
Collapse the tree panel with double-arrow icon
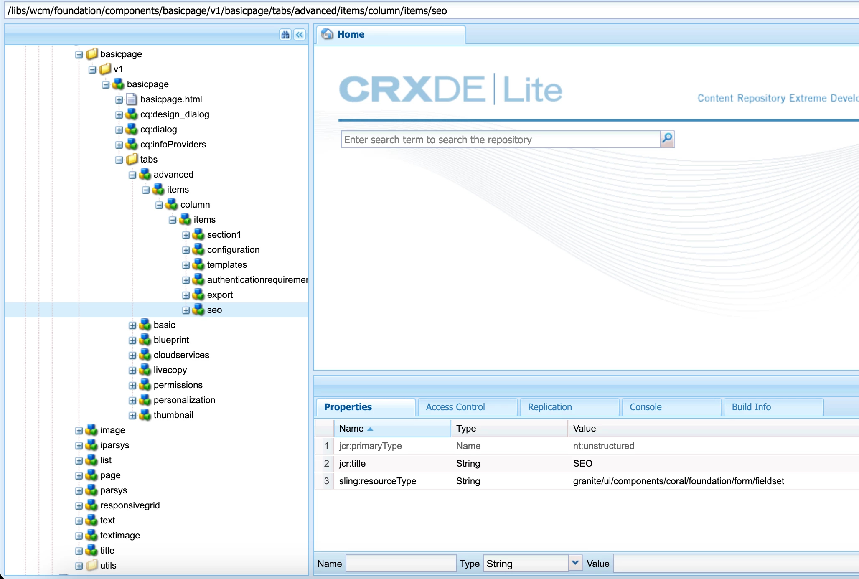coord(300,35)
